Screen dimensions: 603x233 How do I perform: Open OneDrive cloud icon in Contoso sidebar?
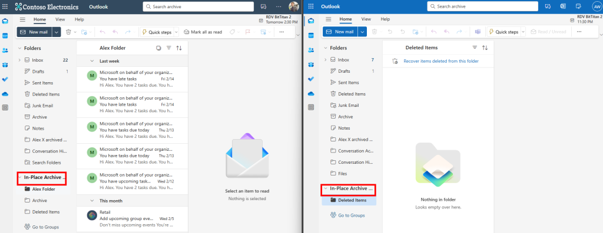coord(5,94)
